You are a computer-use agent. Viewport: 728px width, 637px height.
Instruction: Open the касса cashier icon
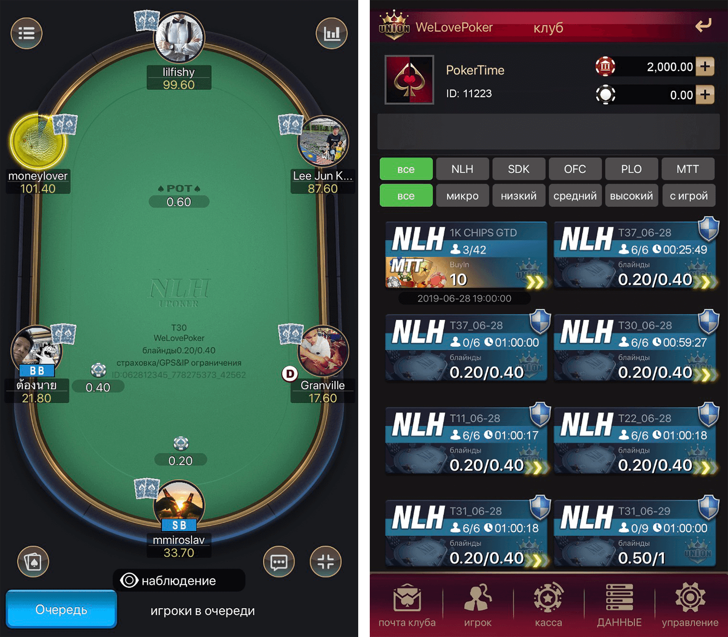tap(548, 605)
